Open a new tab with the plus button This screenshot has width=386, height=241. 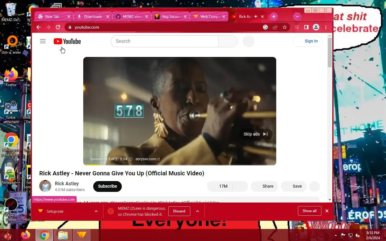coord(274,17)
